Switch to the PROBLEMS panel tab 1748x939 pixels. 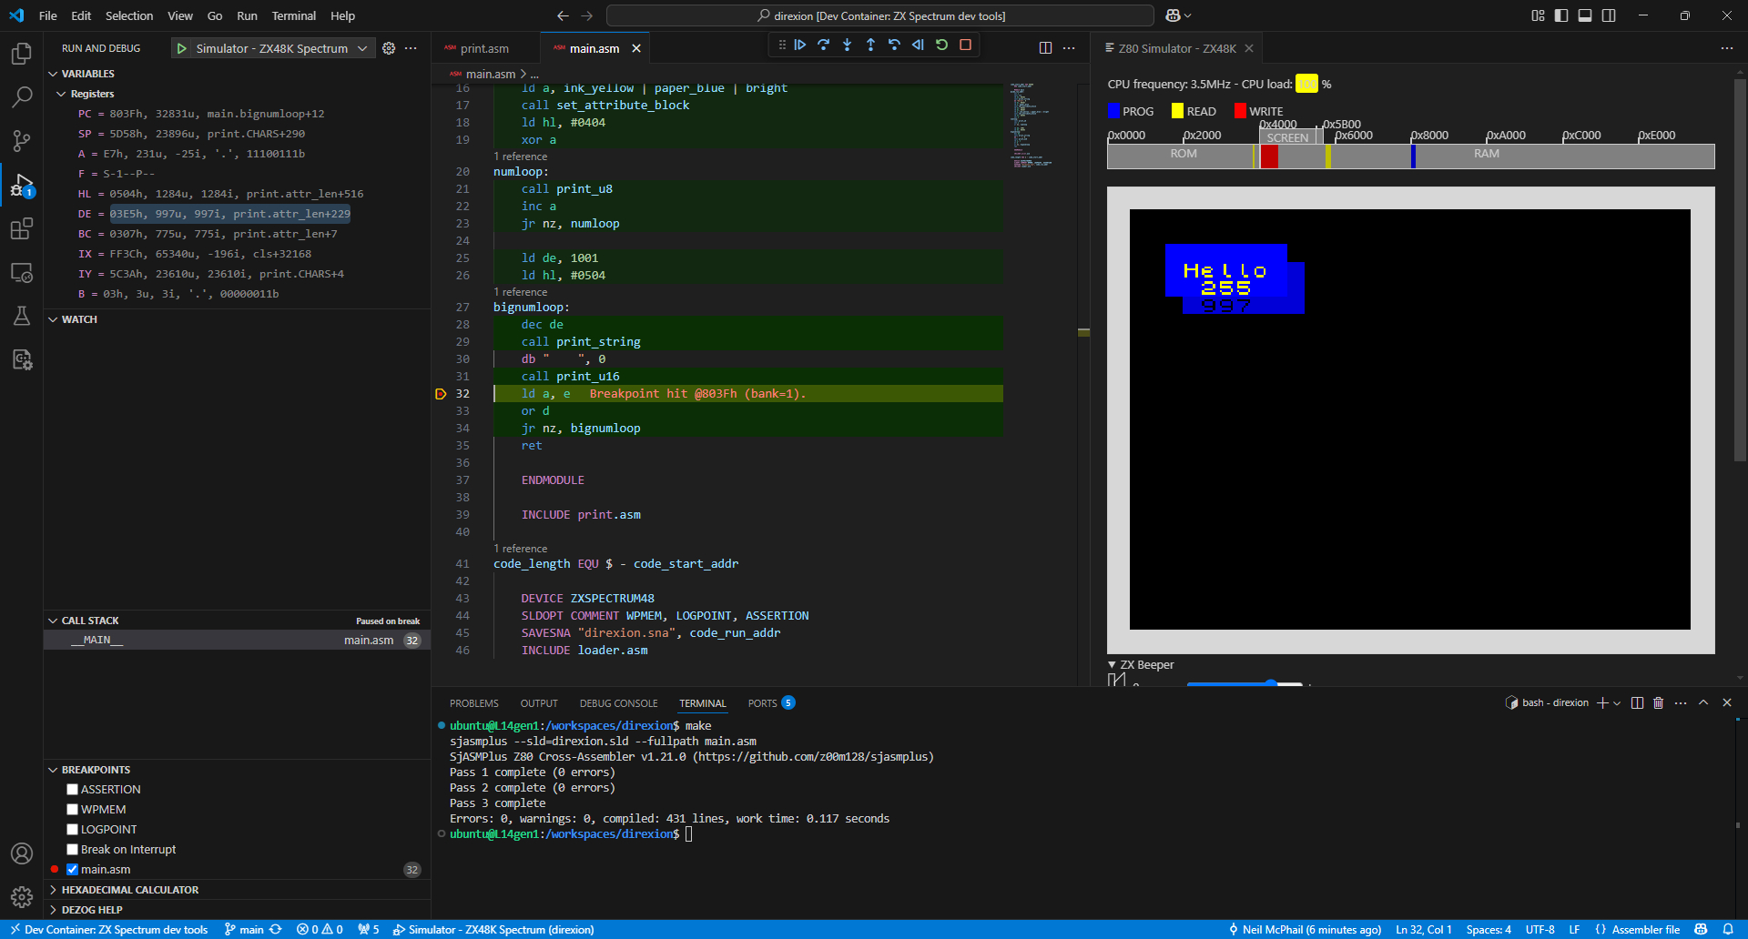pos(473,703)
